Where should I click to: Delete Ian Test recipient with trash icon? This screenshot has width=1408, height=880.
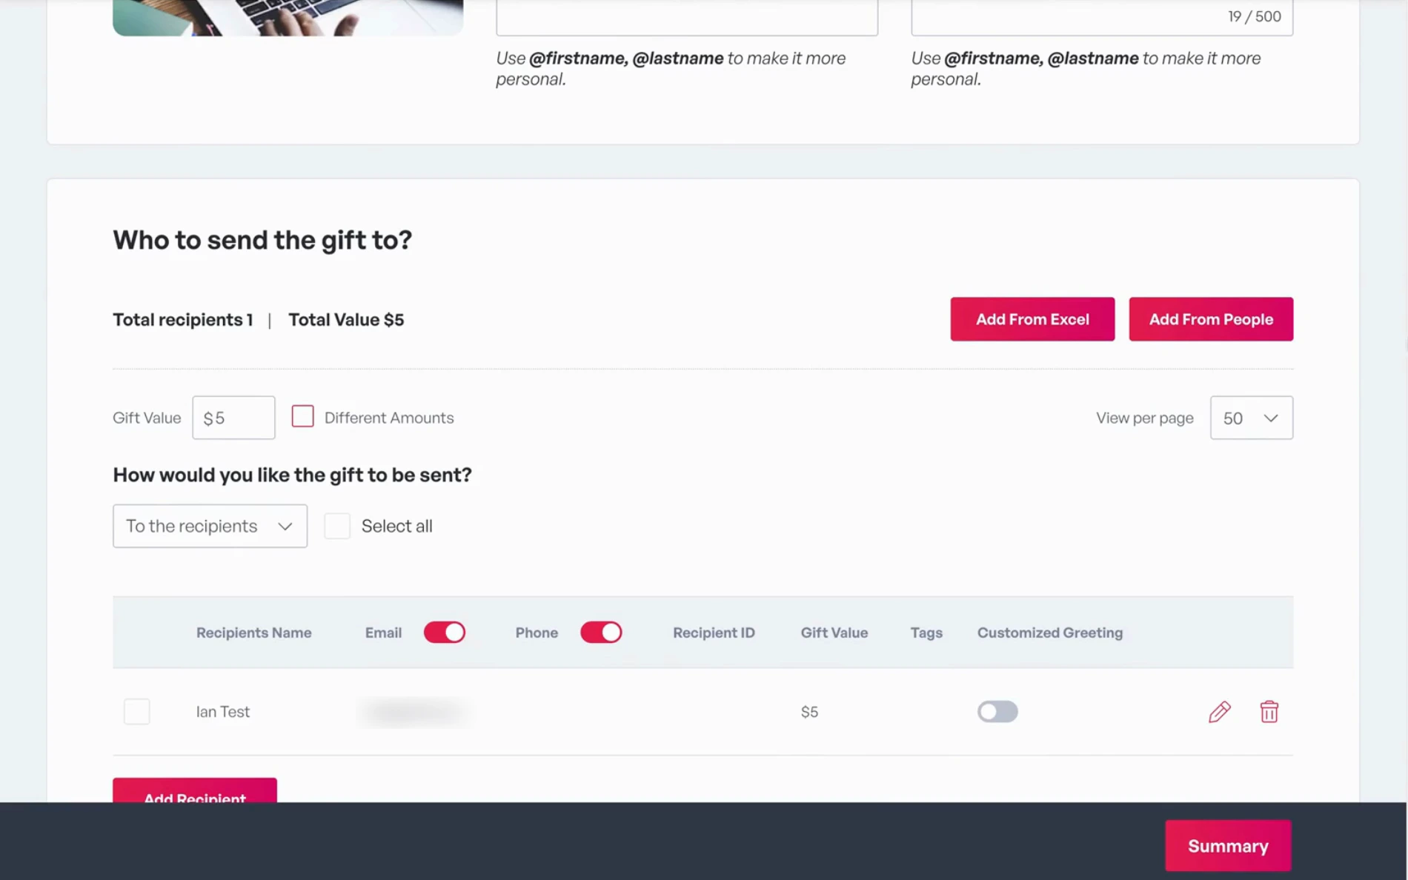pos(1269,712)
